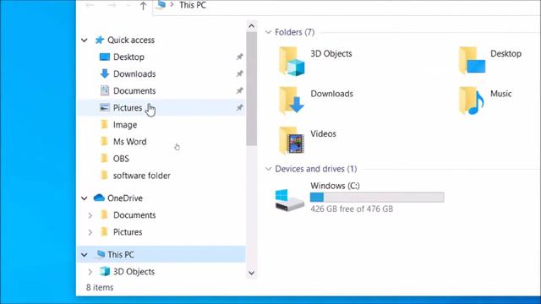Click the Windows (C:) drive label
Image resolution: width=541 pixels, height=304 pixels.
click(335, 186)
